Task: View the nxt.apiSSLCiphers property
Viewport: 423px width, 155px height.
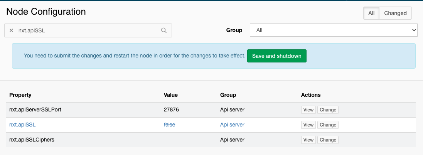Action: point(308,140)
